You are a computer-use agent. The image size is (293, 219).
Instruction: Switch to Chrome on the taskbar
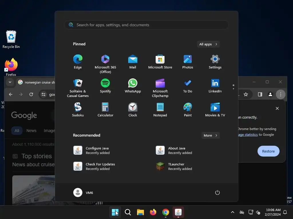pyautogui.click(x=166, y=212)
